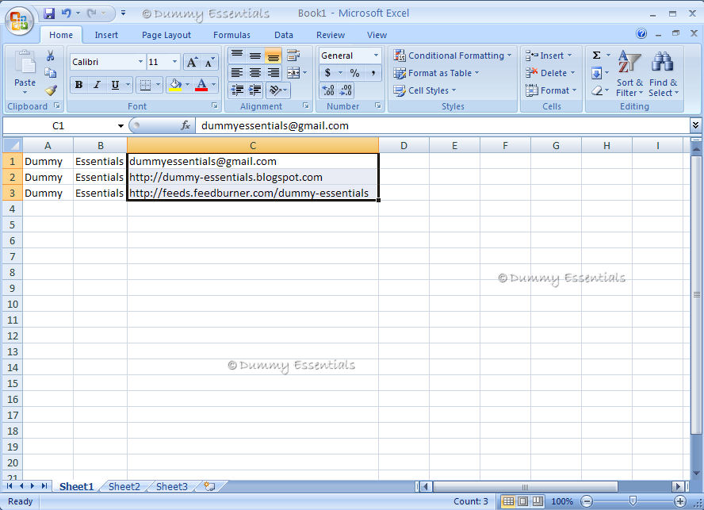Expand the Calibri font name dropdown
The width and height of the screenshot is (704, 510).
pyautogui.click(x=140, y=62)
